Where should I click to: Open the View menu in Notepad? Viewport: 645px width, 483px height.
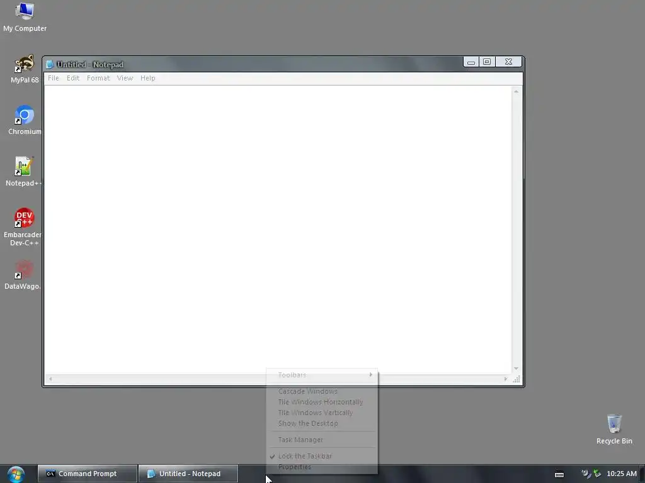125,78
